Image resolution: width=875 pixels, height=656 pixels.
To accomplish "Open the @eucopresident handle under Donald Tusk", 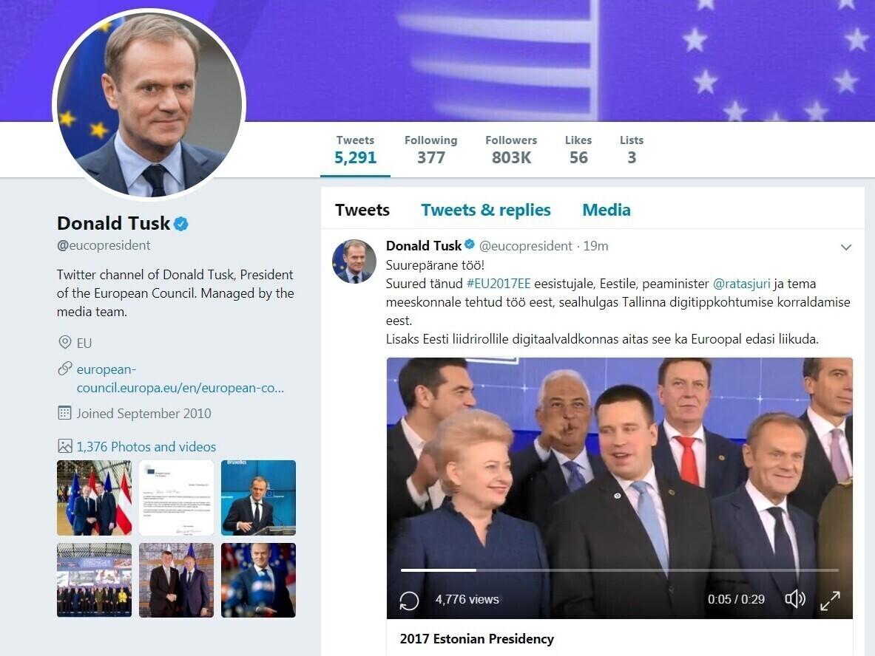I will click(x=104, y=245).
